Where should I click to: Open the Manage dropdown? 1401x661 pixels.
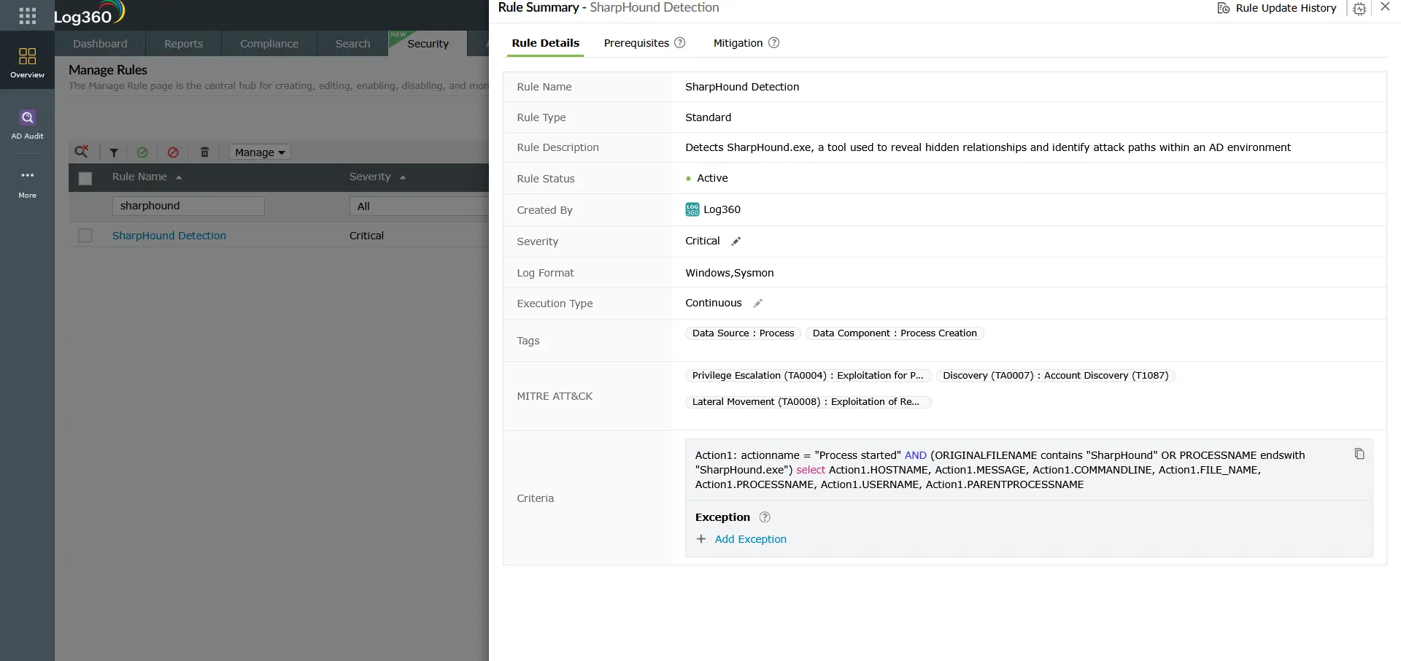point(260,152)
